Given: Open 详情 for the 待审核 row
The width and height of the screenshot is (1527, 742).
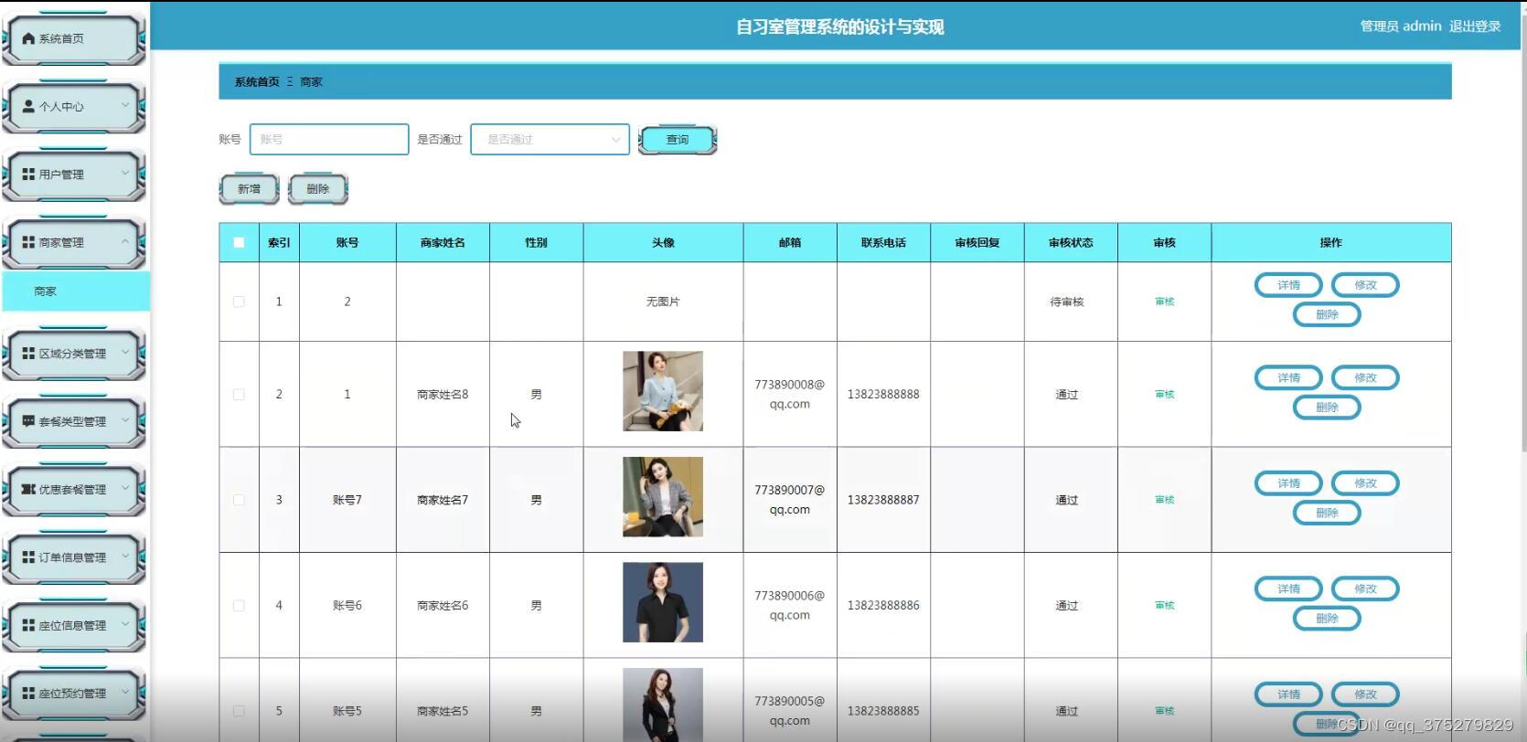Looking at the screenshot, I should (x=1288, y=285).
